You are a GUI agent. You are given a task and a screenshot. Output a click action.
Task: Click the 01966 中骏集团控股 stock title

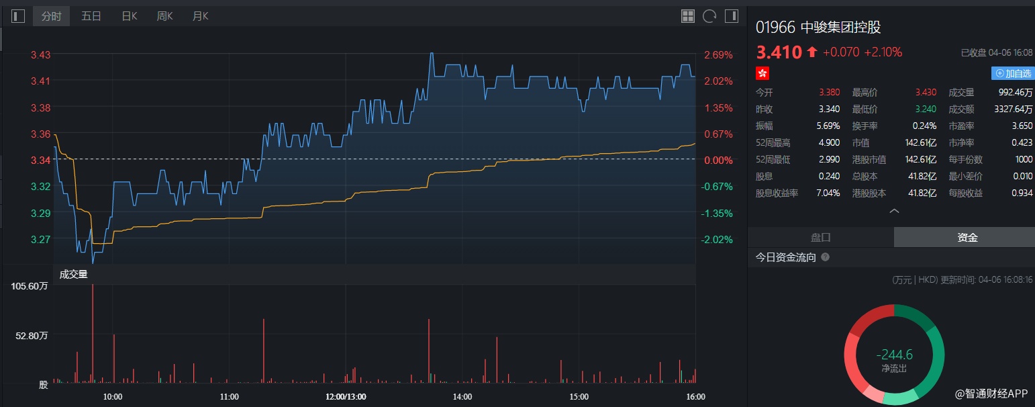[x=818, y=28]
